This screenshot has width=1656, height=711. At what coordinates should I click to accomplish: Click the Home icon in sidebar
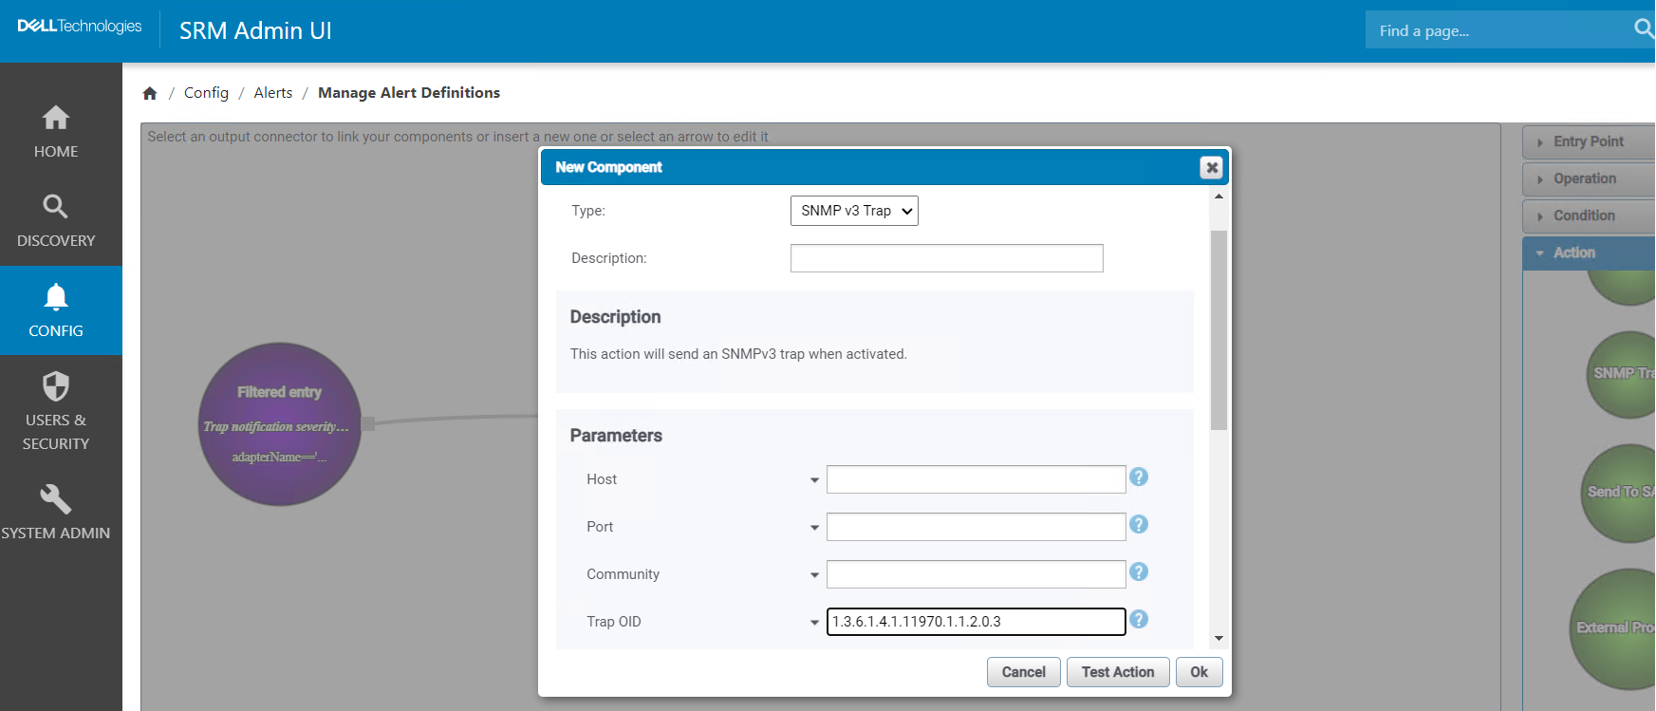pyautogui.click(x=56, y=118)
